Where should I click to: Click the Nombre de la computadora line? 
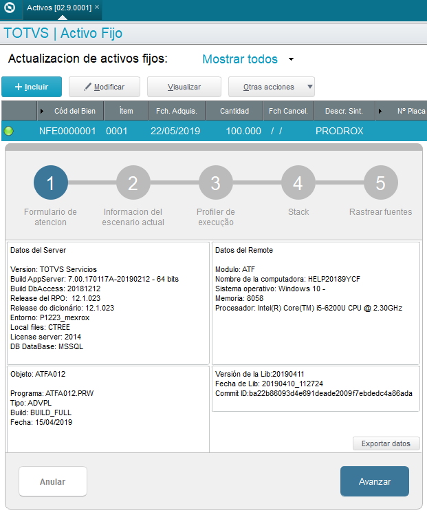287,279
